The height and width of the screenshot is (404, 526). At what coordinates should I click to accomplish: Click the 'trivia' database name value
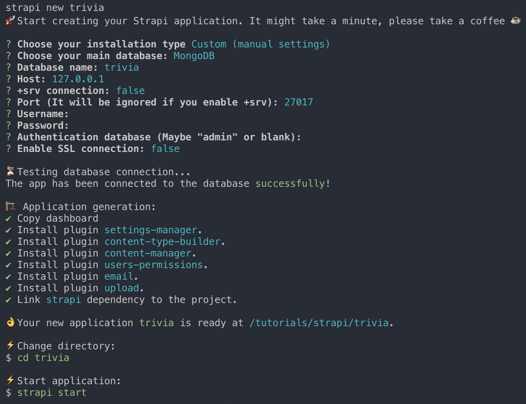pos(122,67)
